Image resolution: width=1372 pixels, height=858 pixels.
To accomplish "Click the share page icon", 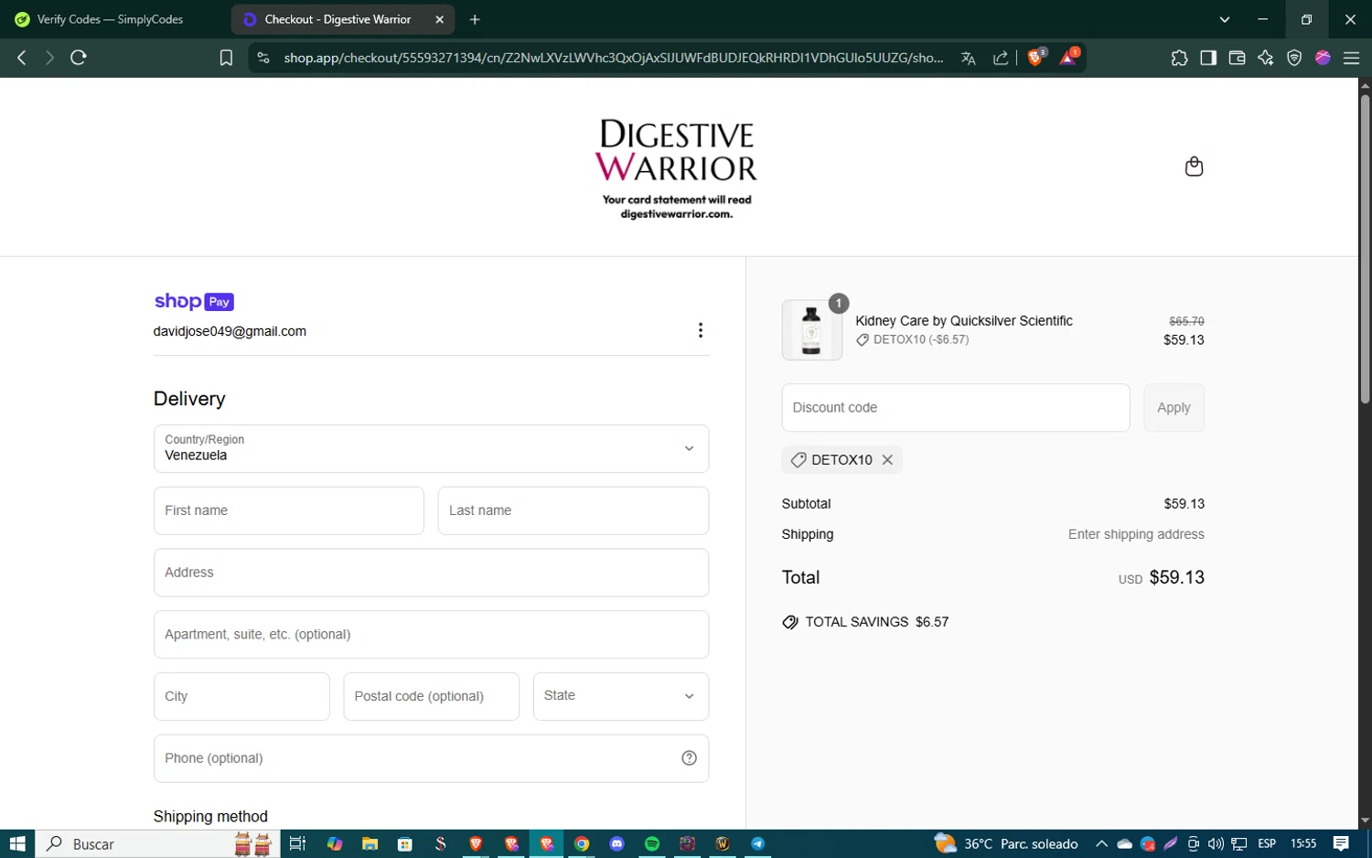I will pyautogui.click(x=1001, y=58).
